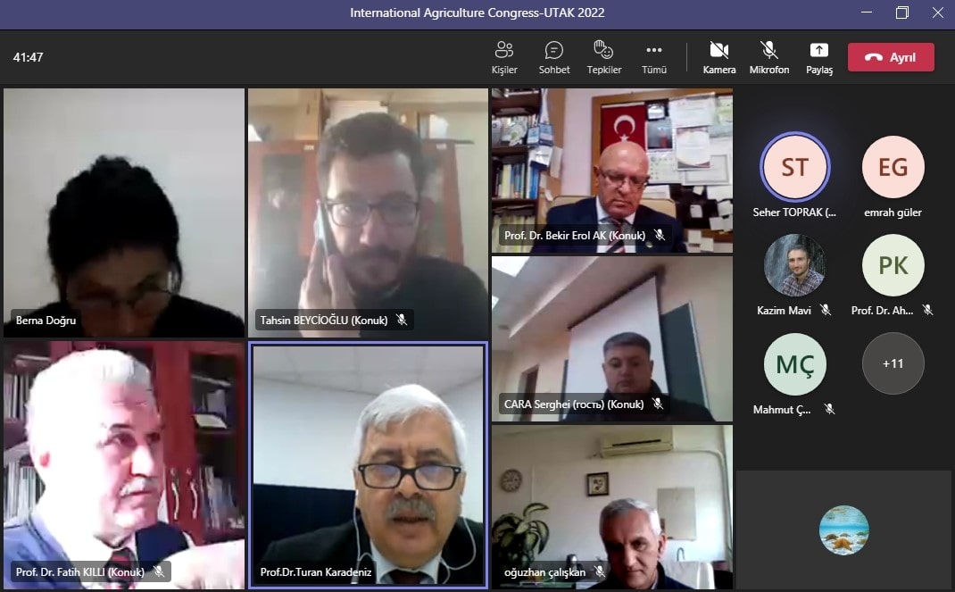Image resolution: width=955 pixels, height=592 pixels.
Task: Click the PK avatar of Prof. Dr. Ah...
Action: pyautogui.click(x=893, y=265)
